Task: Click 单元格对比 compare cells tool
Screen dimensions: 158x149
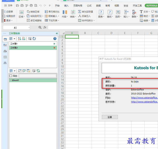Action: 52,12
